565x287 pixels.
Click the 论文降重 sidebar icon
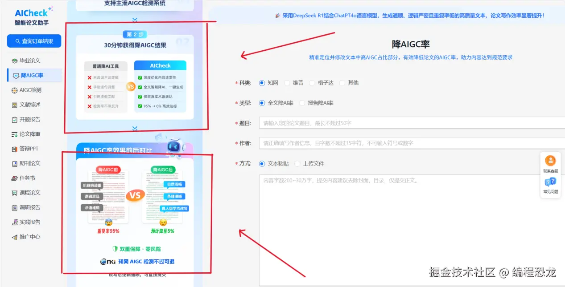(x=15, y=134)
